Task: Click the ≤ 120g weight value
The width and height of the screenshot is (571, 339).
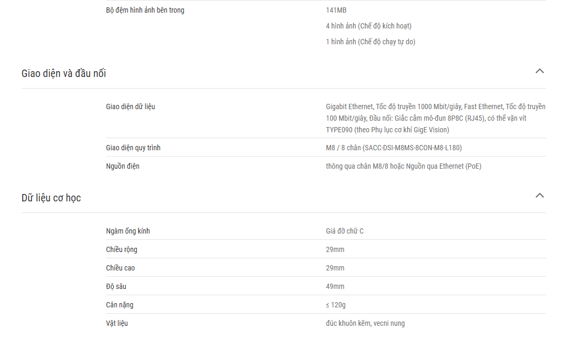Action: 336,305
